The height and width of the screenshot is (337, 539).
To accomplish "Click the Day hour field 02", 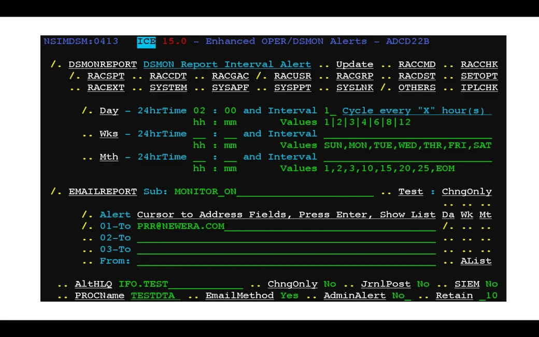I will 200,111.
